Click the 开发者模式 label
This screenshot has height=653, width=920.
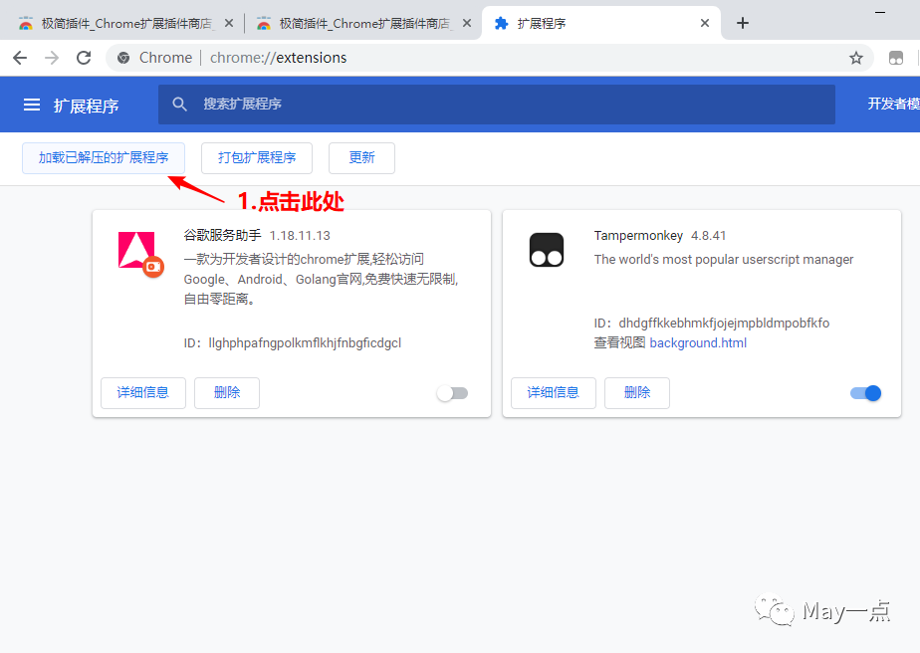[x=893, y=104]
